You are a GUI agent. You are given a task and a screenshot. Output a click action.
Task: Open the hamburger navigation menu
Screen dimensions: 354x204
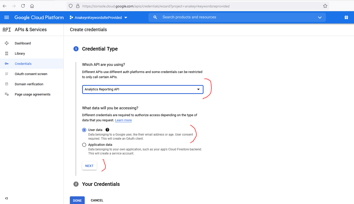[x=7, y=17]
